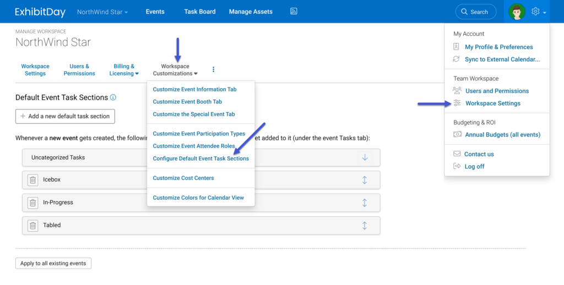Open Manage Assets
The image size is (564, 285).
point(251,12)
